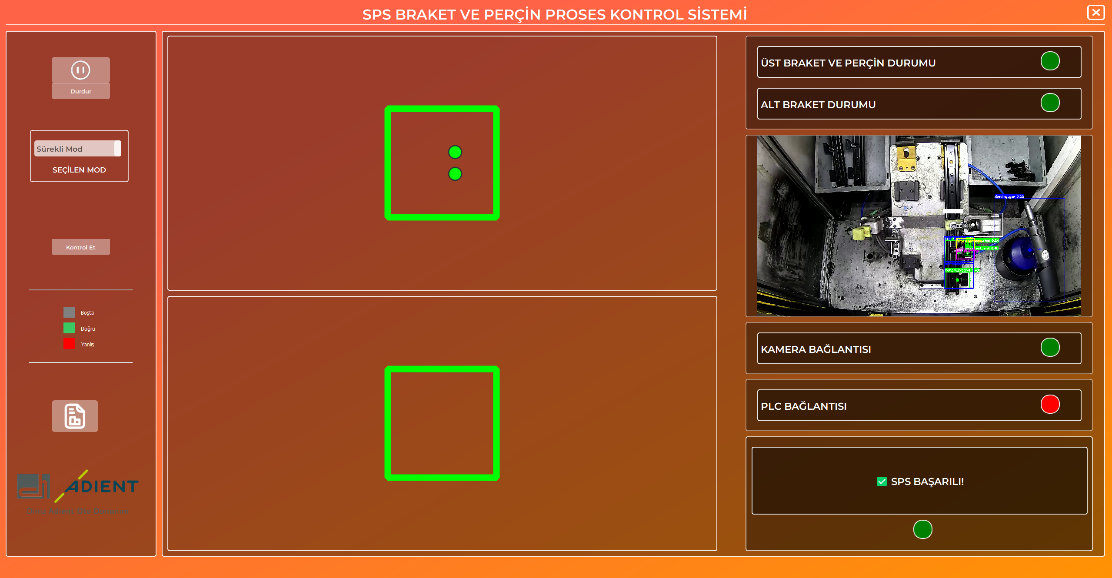Click the ÜST BRAKET VE PERÇİN green indicator
The height and width of the screenshot is (578, 1112).
(1049, 61)
